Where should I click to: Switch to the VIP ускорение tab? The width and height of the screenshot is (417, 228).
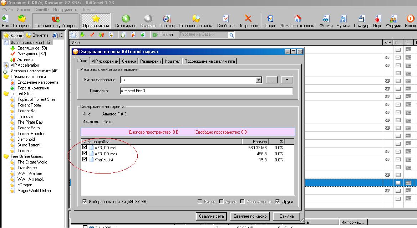tap(104, 61)
